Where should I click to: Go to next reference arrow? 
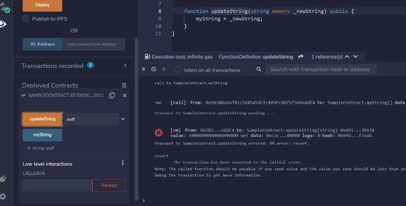tap(355, 56)
